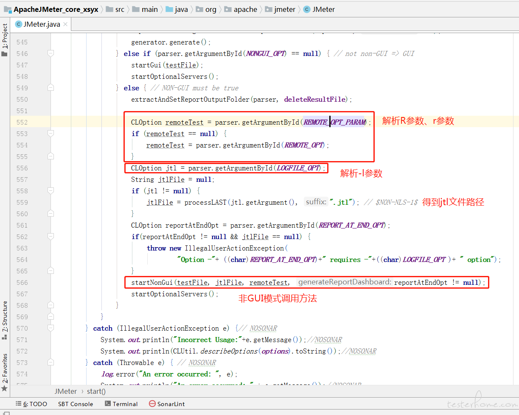
Task: Click the generateReportDashboard: parameter hint
Action: (344, 282)
